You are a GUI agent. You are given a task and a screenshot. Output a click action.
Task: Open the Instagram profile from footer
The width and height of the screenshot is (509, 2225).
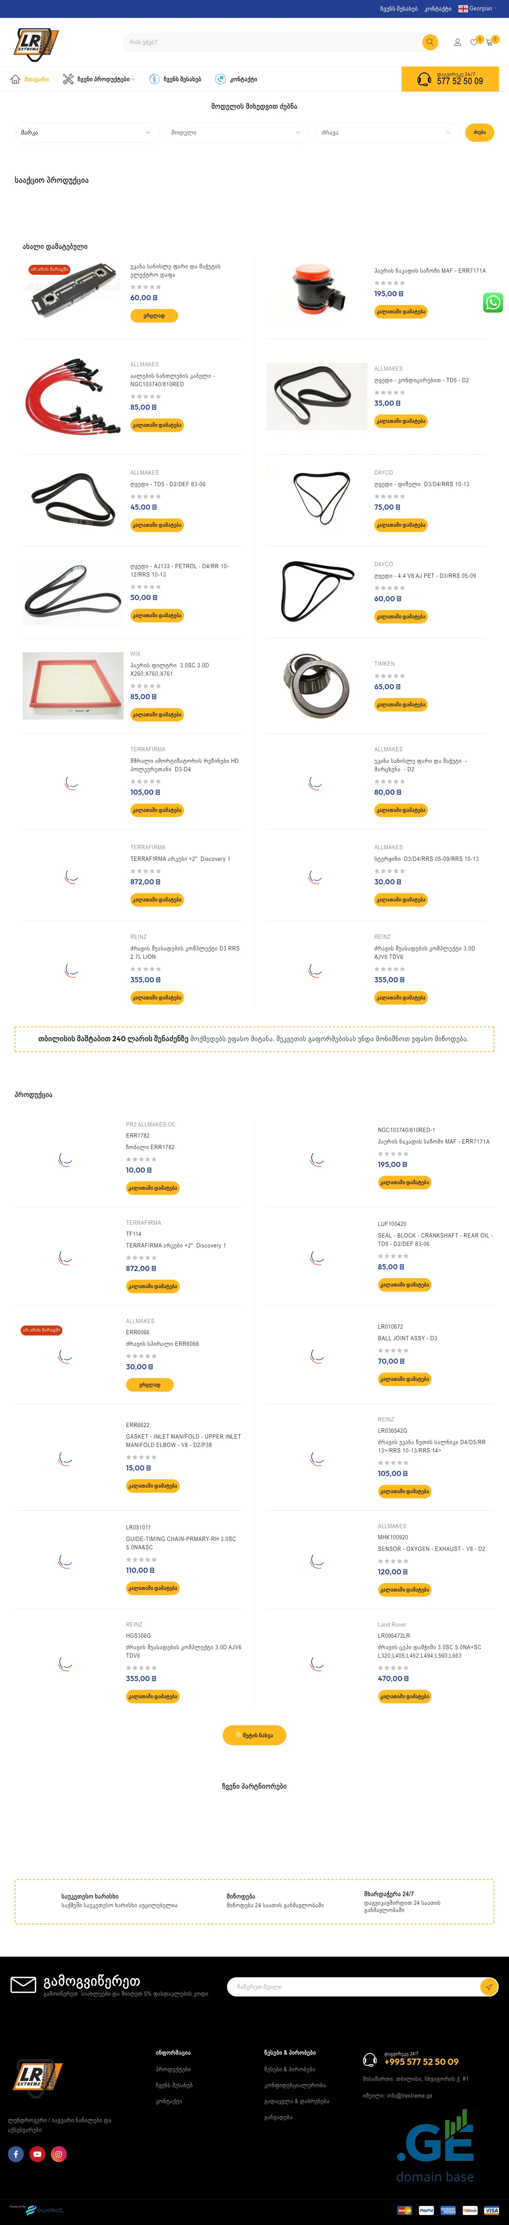pyautogui.click(x=59, y=2153)
